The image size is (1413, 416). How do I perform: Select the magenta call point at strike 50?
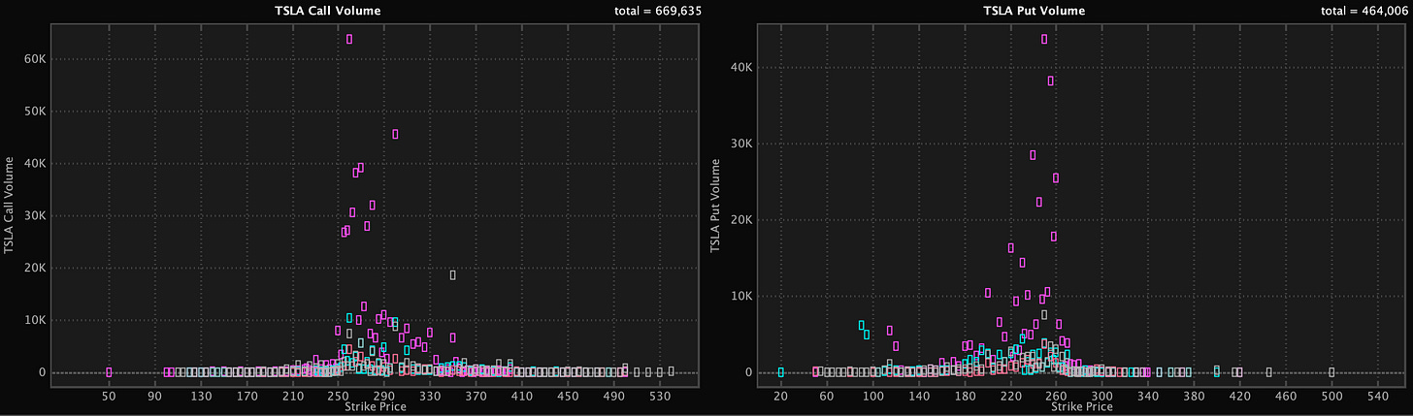coord(109,371)
